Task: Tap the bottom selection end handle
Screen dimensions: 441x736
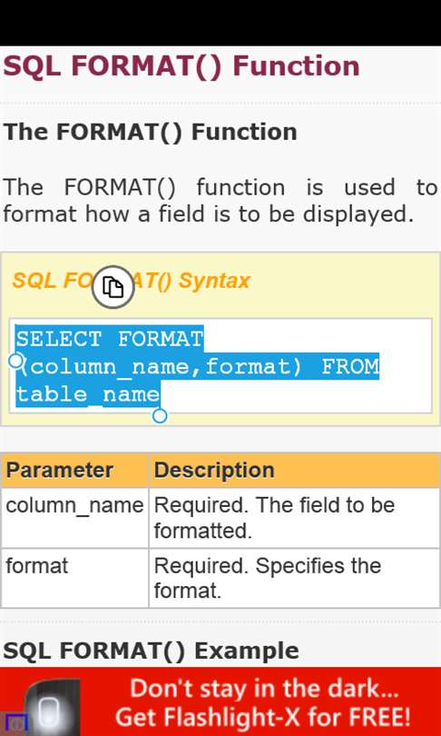Action: [x=160, y=416]
